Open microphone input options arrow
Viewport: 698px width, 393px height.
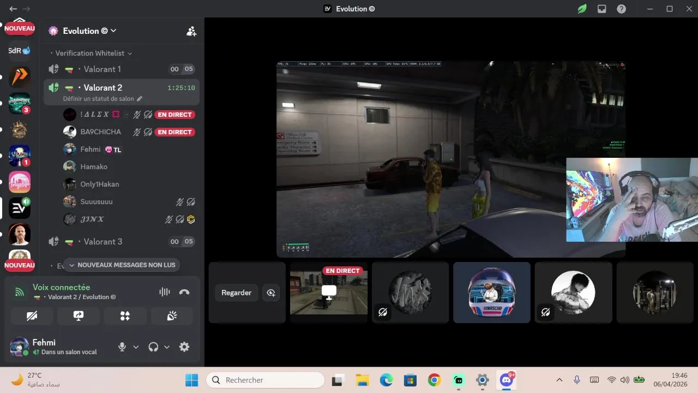(136, 347)
